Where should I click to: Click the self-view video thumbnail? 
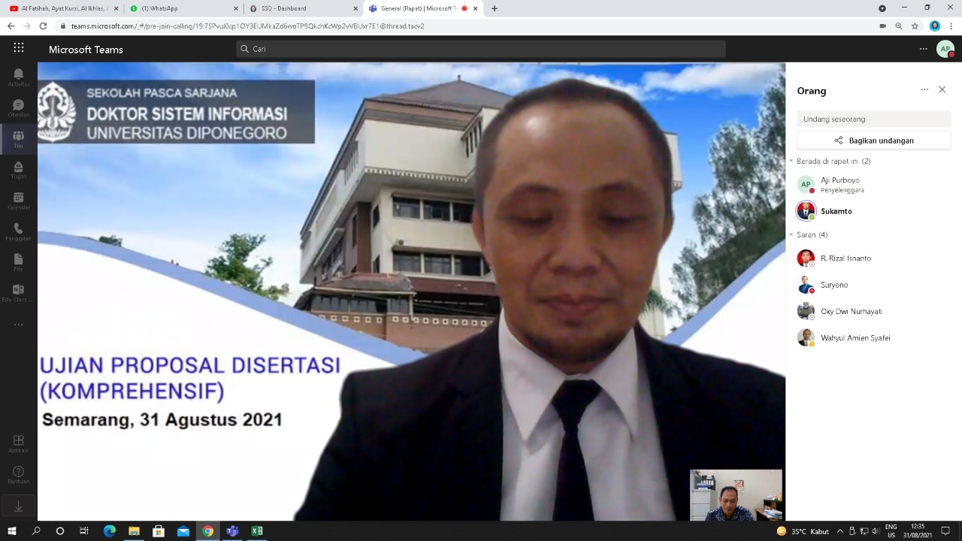tap(736, 495)
